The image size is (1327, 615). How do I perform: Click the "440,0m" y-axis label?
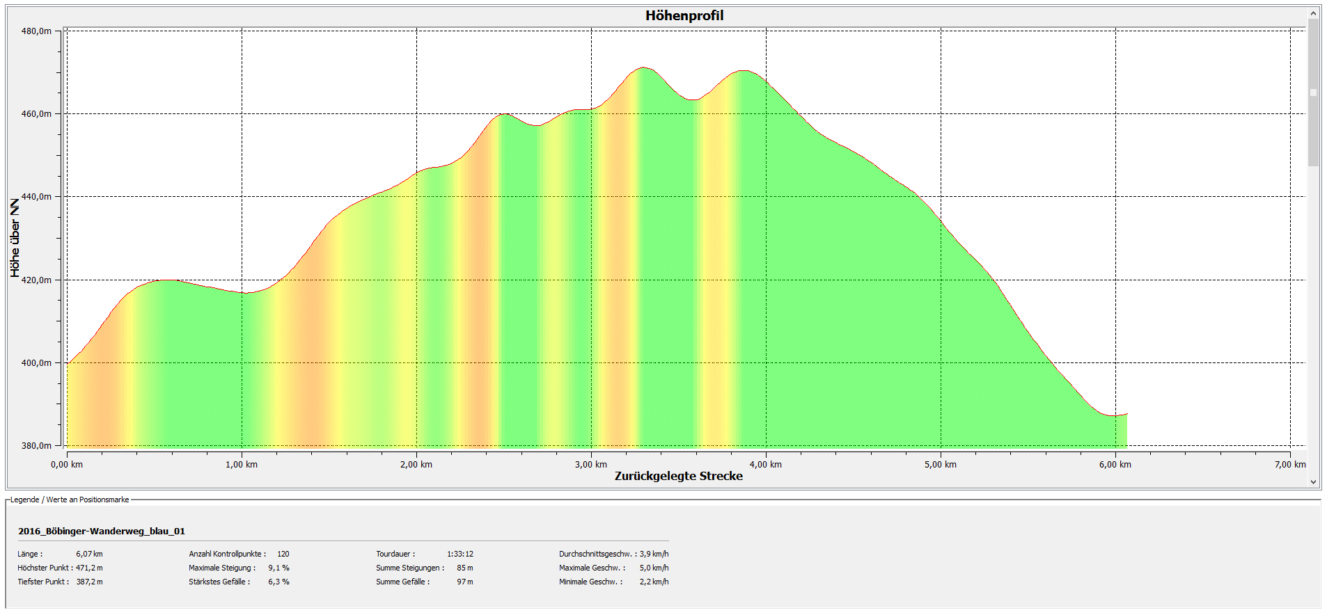36,197
